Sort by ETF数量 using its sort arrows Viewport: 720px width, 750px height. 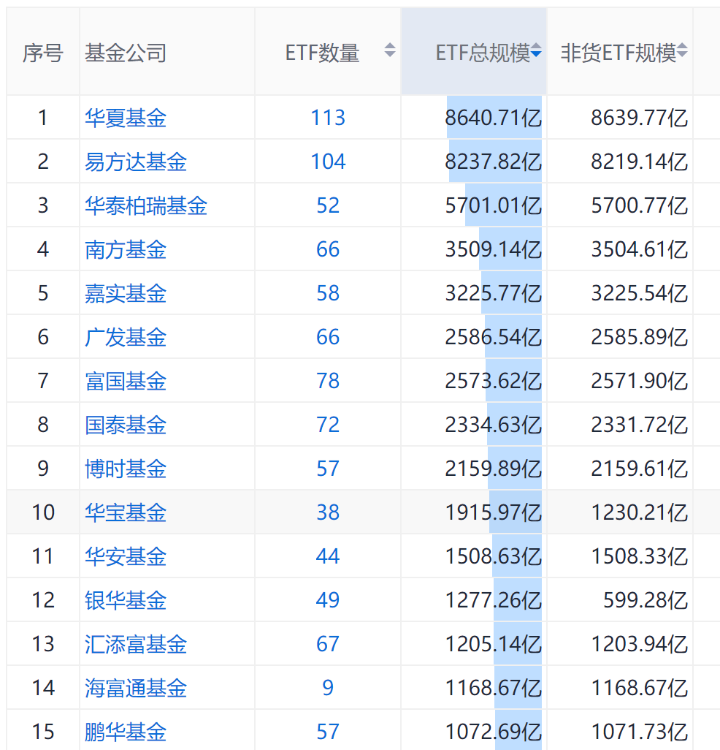(390, 50)
